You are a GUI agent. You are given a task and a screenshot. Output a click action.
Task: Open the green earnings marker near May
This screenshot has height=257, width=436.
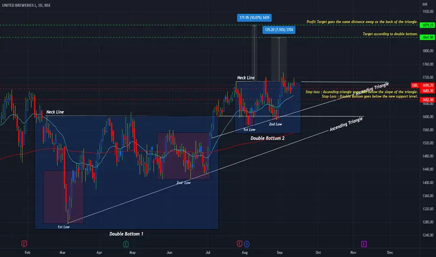click(x=126, y=243)
